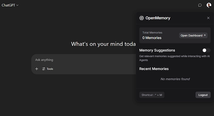Image resolution: width=214 pixels, height=116 pixels.
Task: Close the OpenMemory panel
Action: pos(208,18)
